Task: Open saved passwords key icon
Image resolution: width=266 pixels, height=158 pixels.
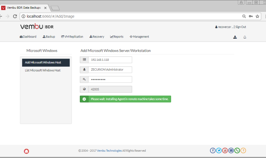Action: point(251,16)
